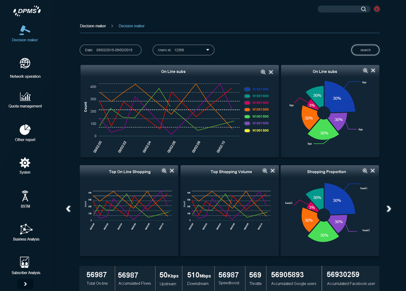Toggle the orange N1001S00 legend swatch
Viewport: 406px width, 291px height.
247,110
